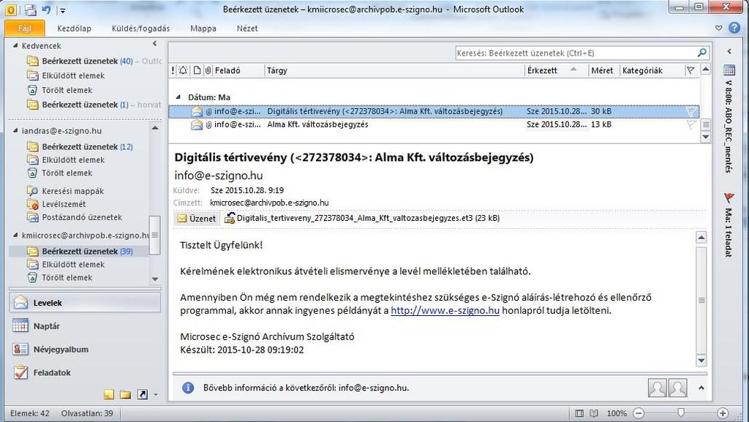Click the blue Help question mark icon

tap(734, 28)
